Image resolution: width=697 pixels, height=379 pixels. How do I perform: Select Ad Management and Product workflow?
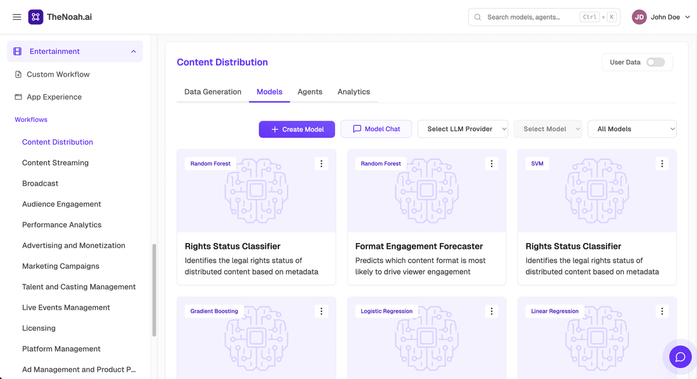click(79, 370)
